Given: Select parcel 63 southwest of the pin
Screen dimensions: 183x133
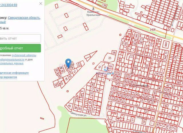Looking at the screenshot, I should pyautogui.click(x=66, y=79).
